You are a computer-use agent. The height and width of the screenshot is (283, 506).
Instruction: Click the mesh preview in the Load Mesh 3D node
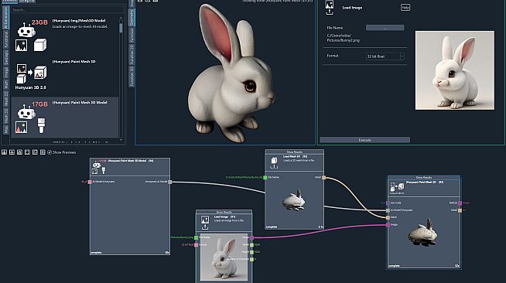(x=294, y=200)
